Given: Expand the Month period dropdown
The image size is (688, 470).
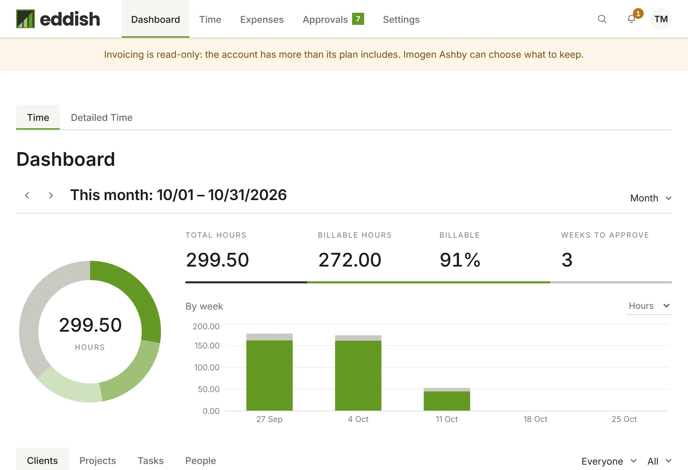Looking at the screenshot, I should 651,198.
